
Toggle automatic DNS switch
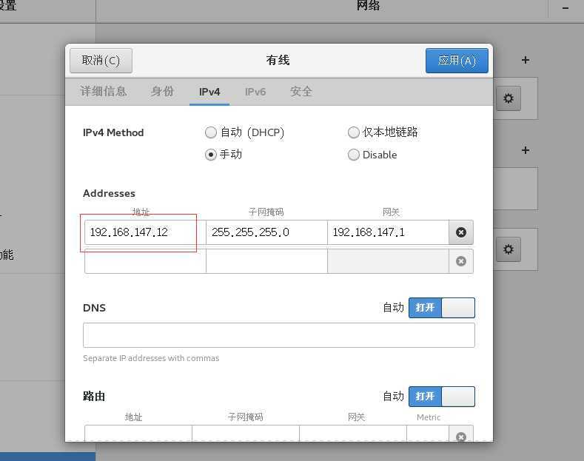pyautogui.click(x=442, y=308)
